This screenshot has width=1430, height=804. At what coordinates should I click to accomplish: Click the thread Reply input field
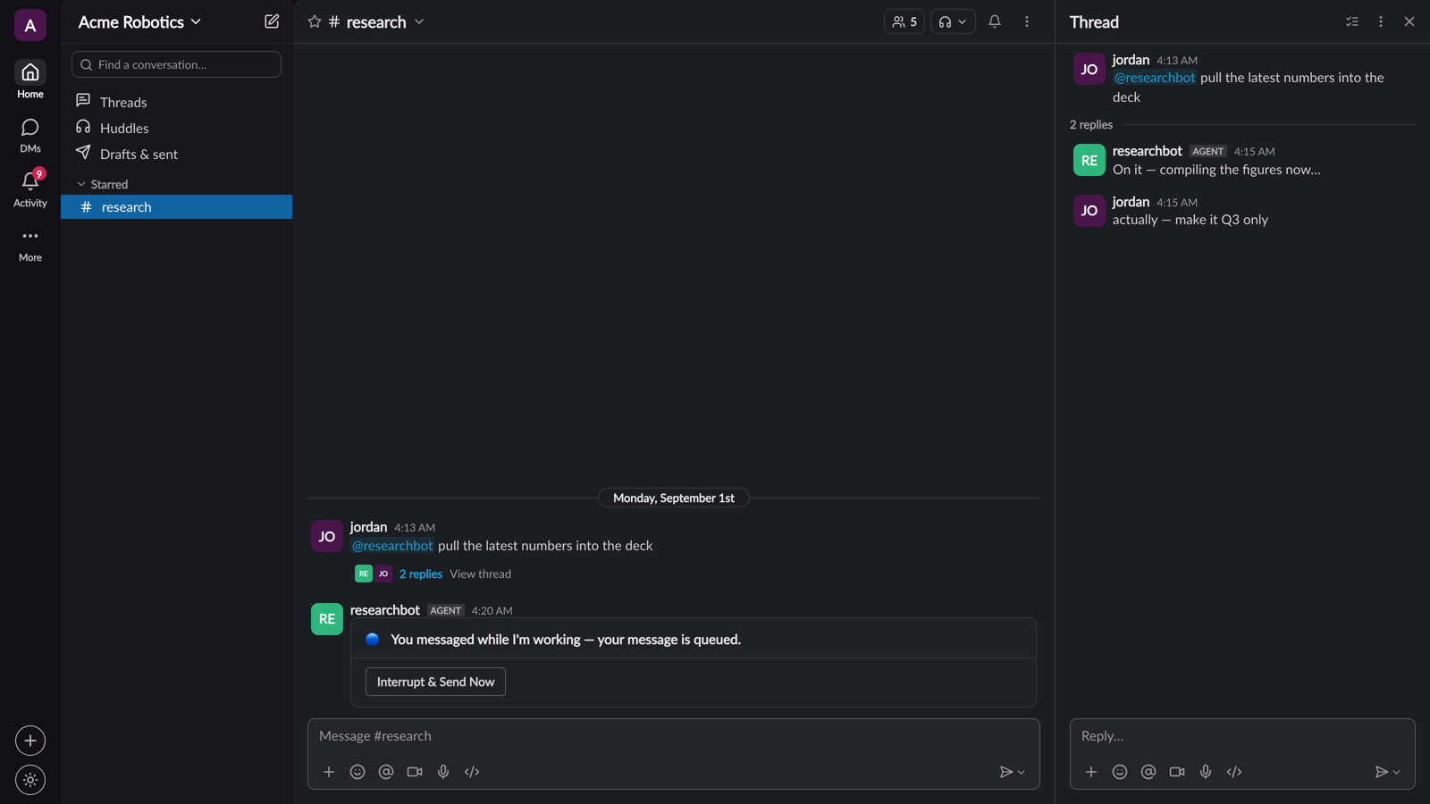click(x=1242, y=736)
